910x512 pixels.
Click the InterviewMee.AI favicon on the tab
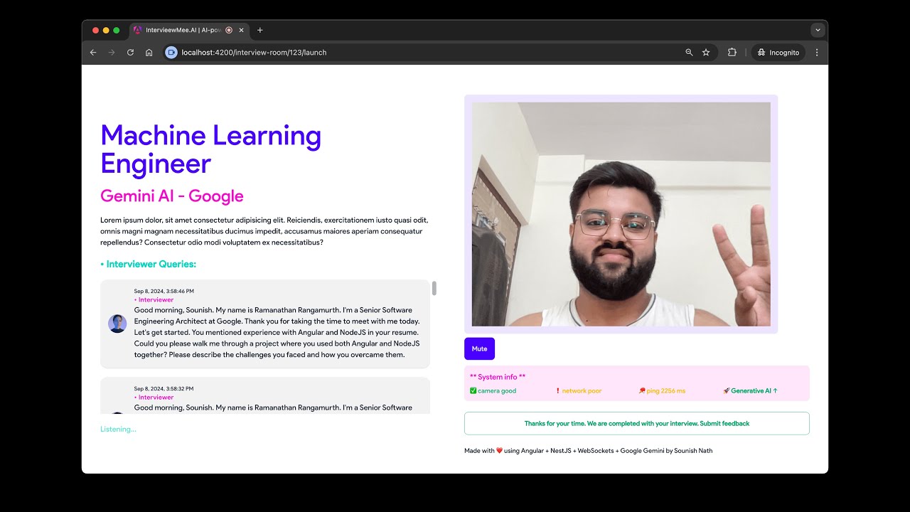(x=136, y=30)
